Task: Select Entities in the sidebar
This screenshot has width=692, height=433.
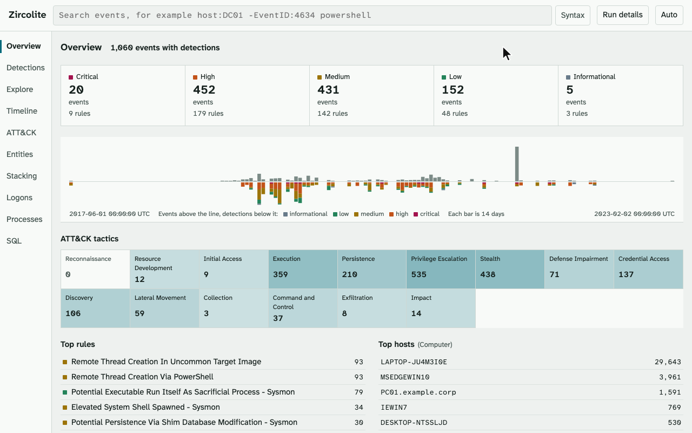Action: tap(25, 154)
